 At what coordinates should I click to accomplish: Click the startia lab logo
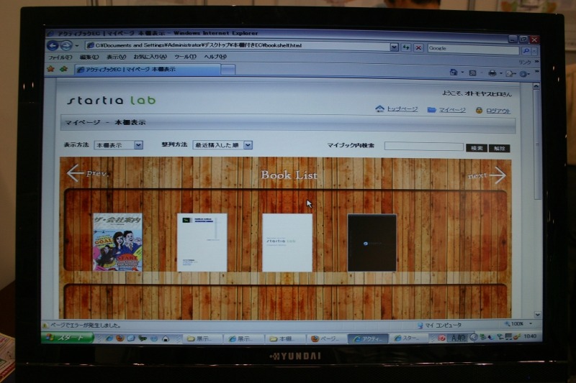click(x=112, y=101)
